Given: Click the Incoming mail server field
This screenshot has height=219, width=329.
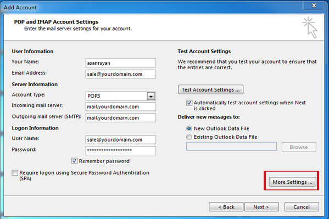Looking at the screenshot, I should [x=121, y=106].
